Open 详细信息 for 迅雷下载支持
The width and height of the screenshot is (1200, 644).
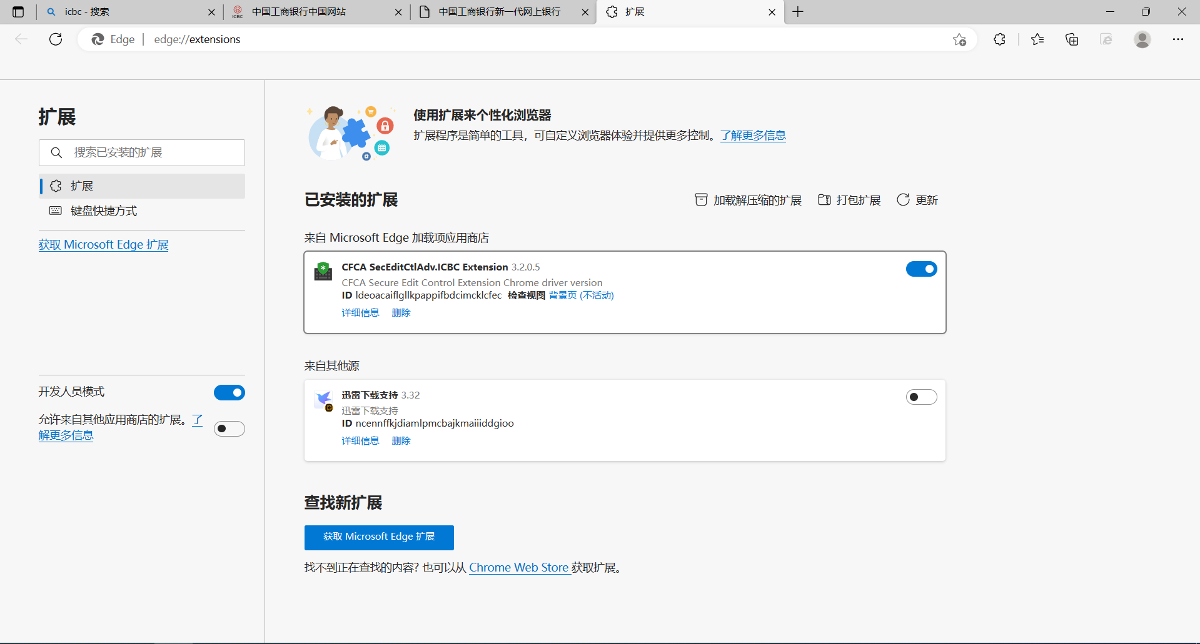point(360,441)
